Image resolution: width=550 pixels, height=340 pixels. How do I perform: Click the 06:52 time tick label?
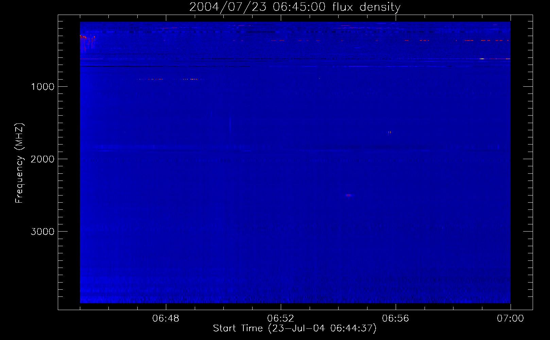tap(281, 319)
